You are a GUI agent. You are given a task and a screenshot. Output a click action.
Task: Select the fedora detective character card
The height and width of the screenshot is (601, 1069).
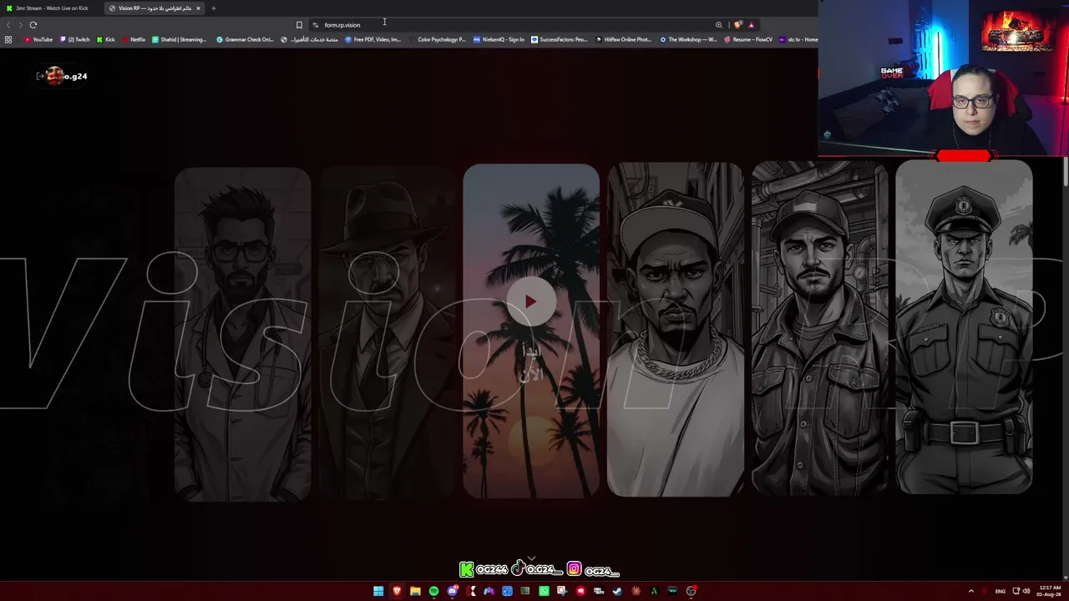click(387, 333)
